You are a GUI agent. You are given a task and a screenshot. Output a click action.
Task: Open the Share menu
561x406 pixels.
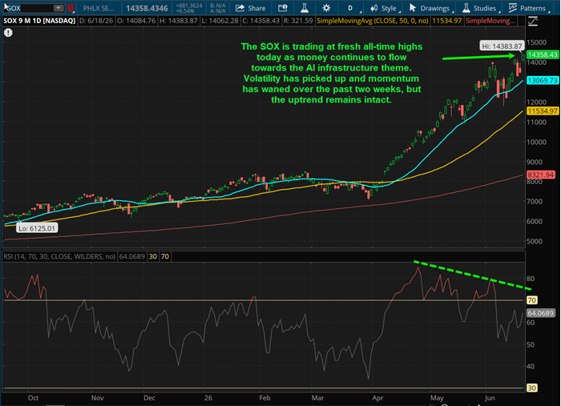pyautogui.click(x=250, y=8)
